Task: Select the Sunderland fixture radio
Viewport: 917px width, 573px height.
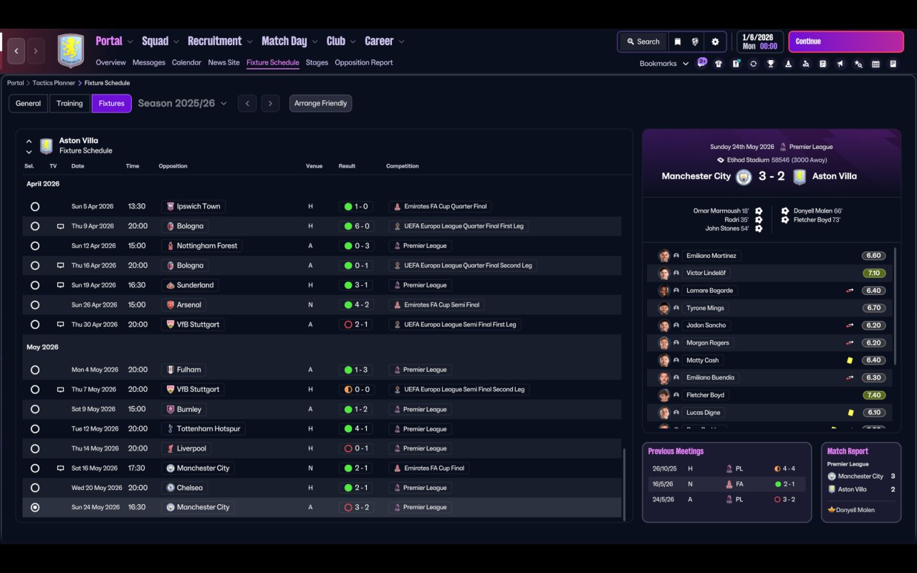Action: 35,286
